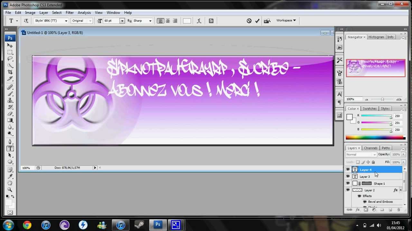Select the Zoom tool in toolbox
Viewport: 412px width, 231px height.
[x=10, y=190]
